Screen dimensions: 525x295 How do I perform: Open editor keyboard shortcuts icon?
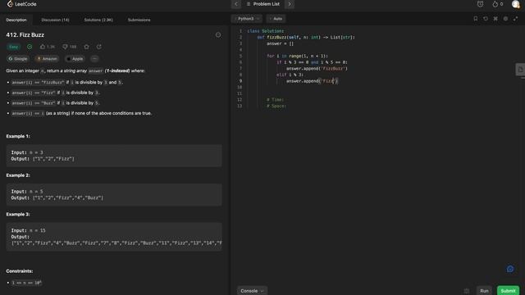coord(495,19)
